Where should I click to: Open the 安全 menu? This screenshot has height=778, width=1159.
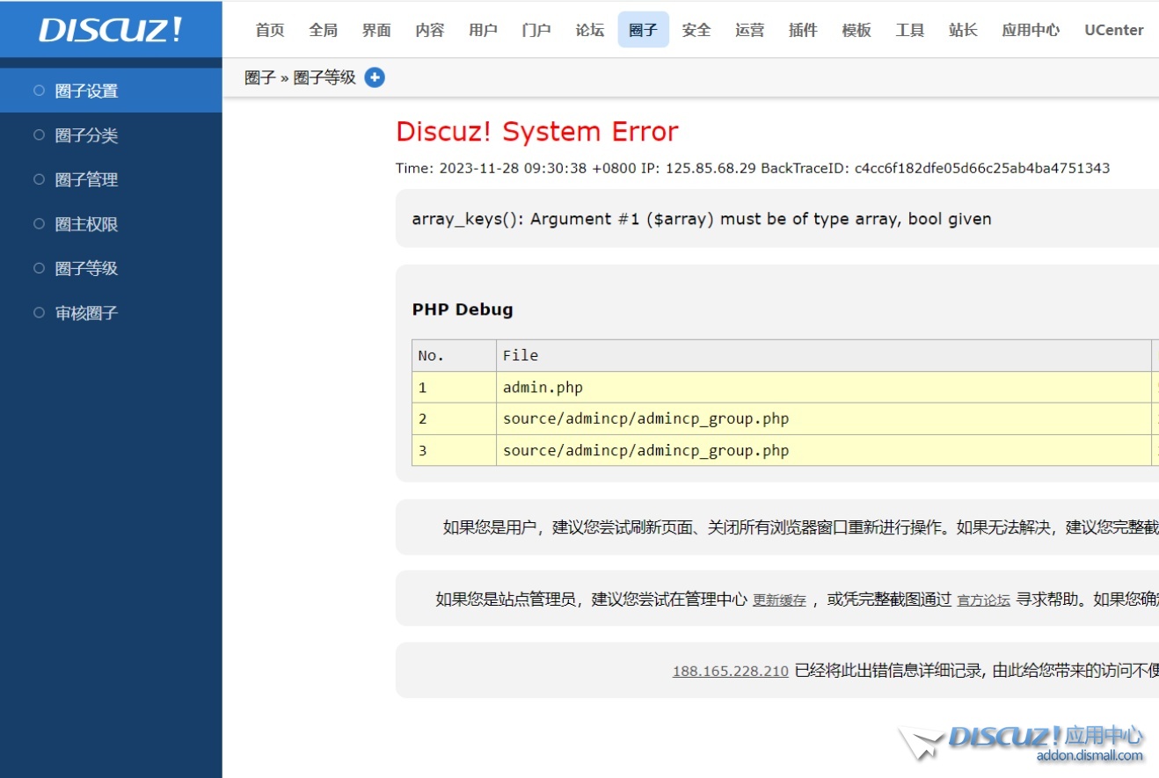696,29
